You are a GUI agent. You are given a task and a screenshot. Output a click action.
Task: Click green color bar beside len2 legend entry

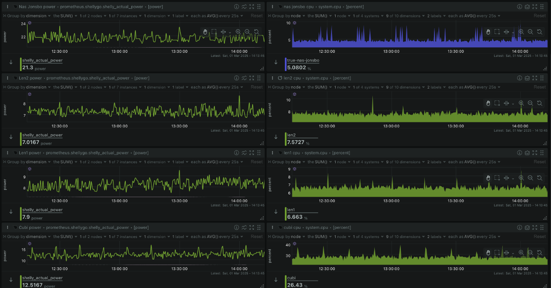click(285, 138)
